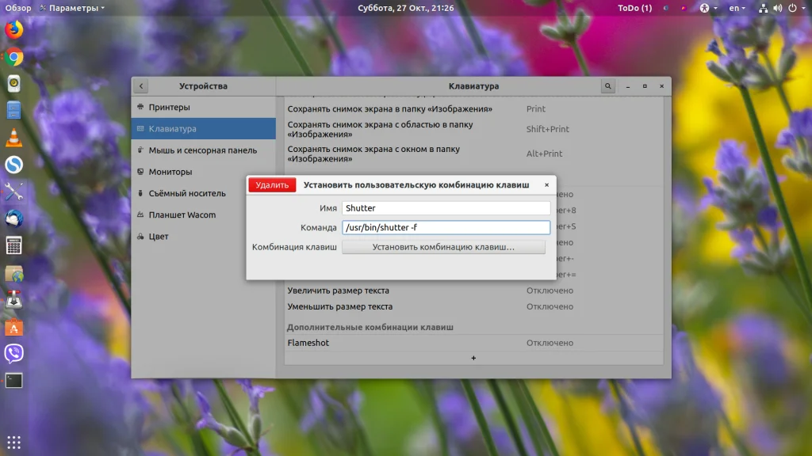Screen dimensions: 812x456
Task: Open the en keyboard layout menu
Action: coord(737,8)
